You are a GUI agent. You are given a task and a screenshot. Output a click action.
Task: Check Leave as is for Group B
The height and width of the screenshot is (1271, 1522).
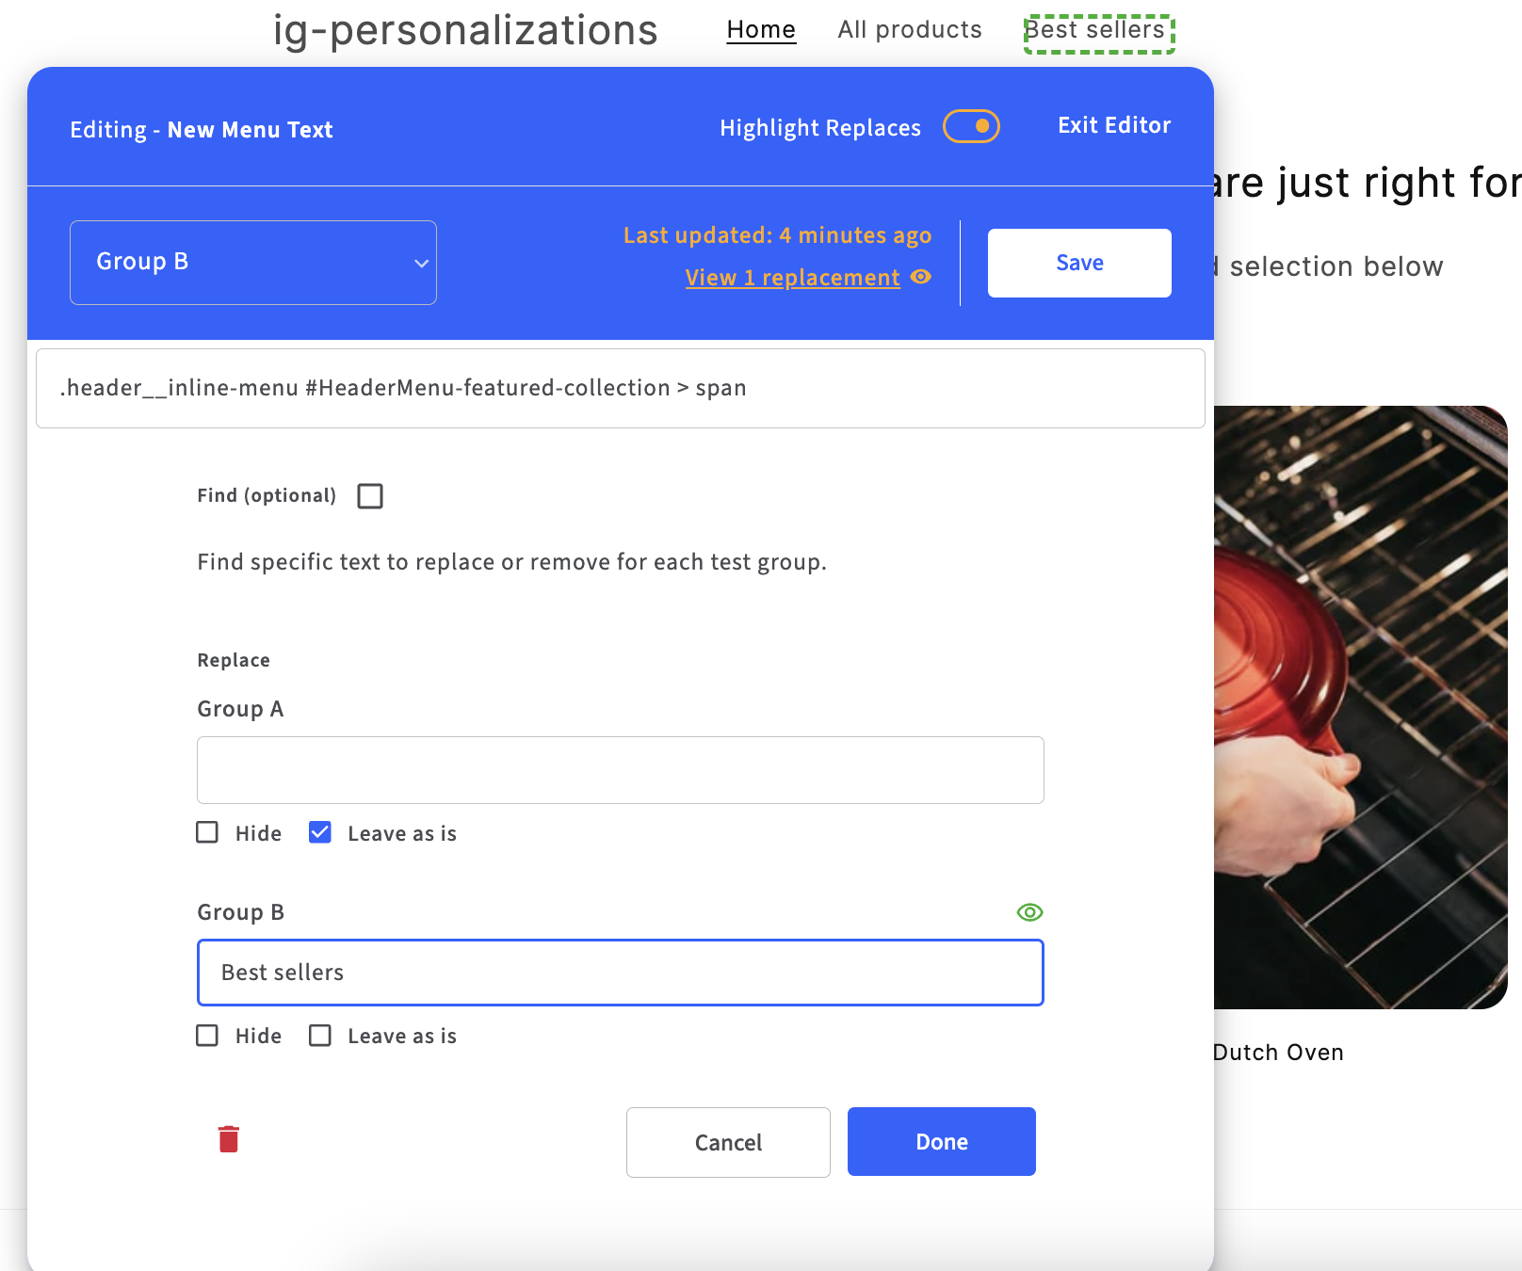320,1036
